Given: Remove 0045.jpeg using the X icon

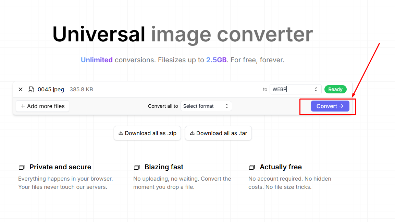Looking at the screenshot, I should pos(20,89).
